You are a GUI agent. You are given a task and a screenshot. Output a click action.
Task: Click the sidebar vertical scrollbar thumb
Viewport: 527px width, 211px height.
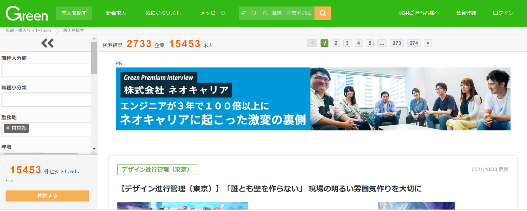click(x=94, y=58)
